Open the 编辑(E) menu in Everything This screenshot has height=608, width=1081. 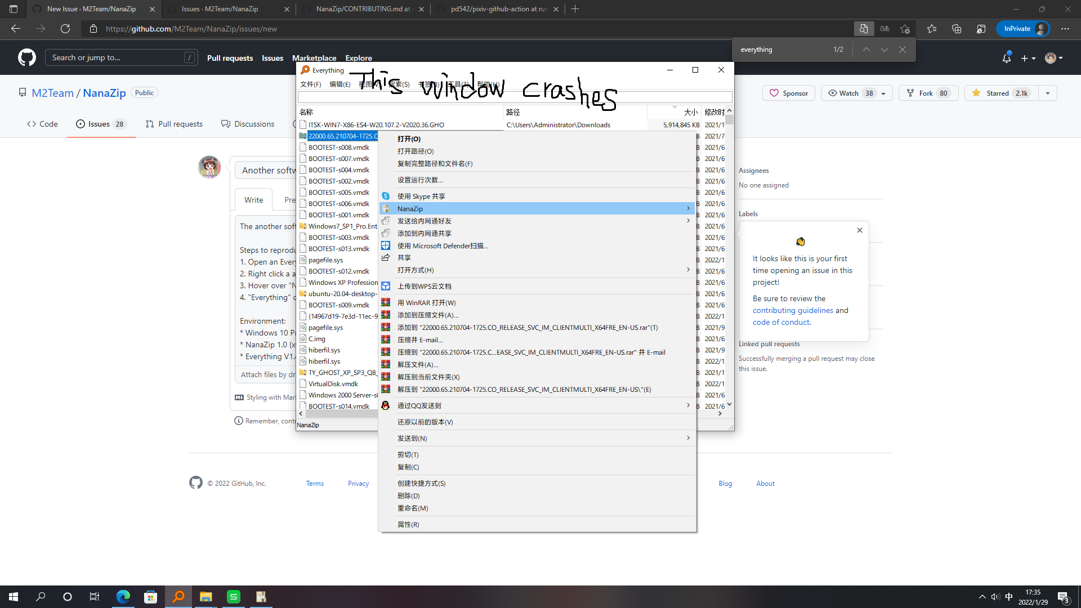(x=340, y=84)
